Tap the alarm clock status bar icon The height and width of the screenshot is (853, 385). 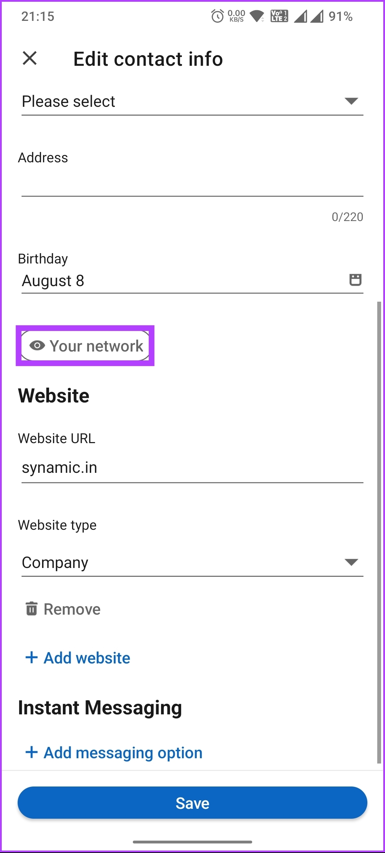217,16
